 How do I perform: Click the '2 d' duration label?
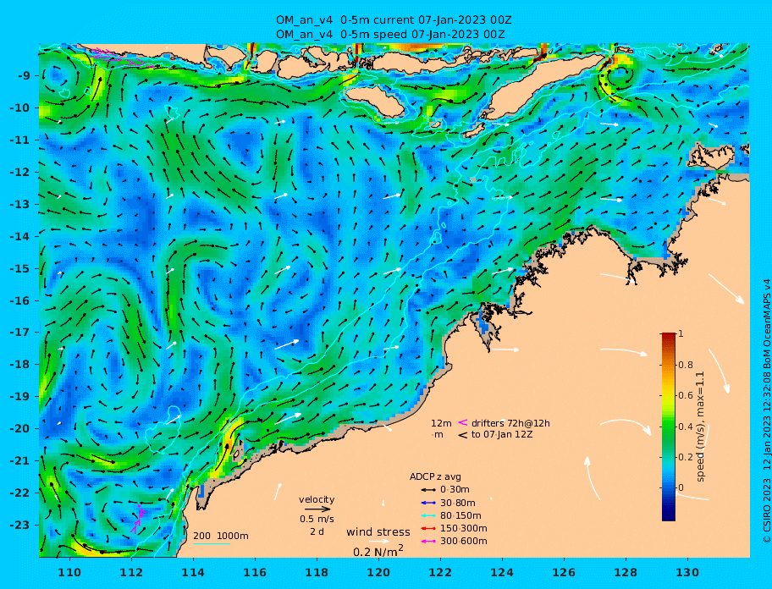[317, 532]
